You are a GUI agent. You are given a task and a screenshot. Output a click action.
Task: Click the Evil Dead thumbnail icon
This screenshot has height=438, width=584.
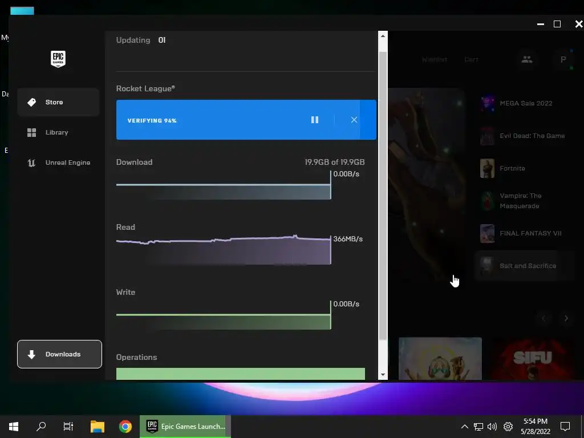[x=487, y=136]
